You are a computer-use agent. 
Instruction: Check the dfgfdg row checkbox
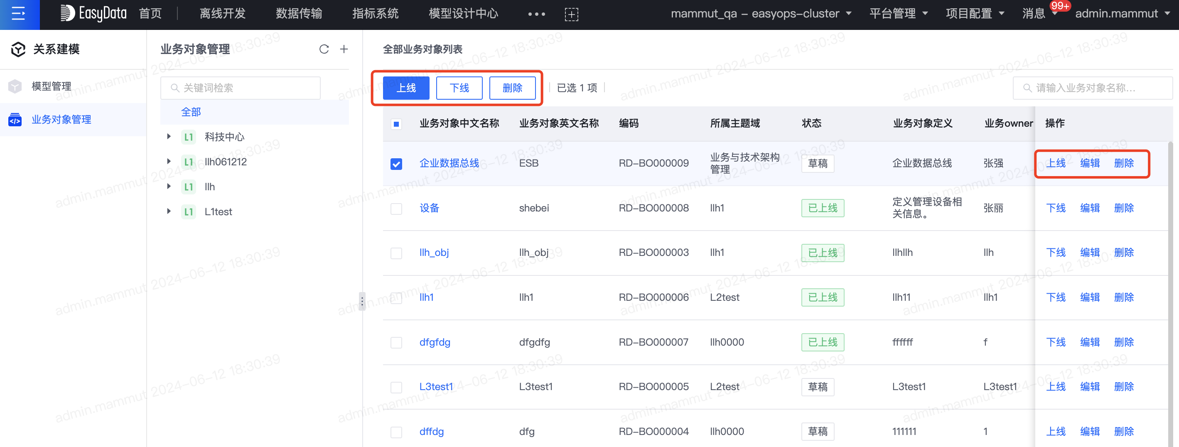396,343
